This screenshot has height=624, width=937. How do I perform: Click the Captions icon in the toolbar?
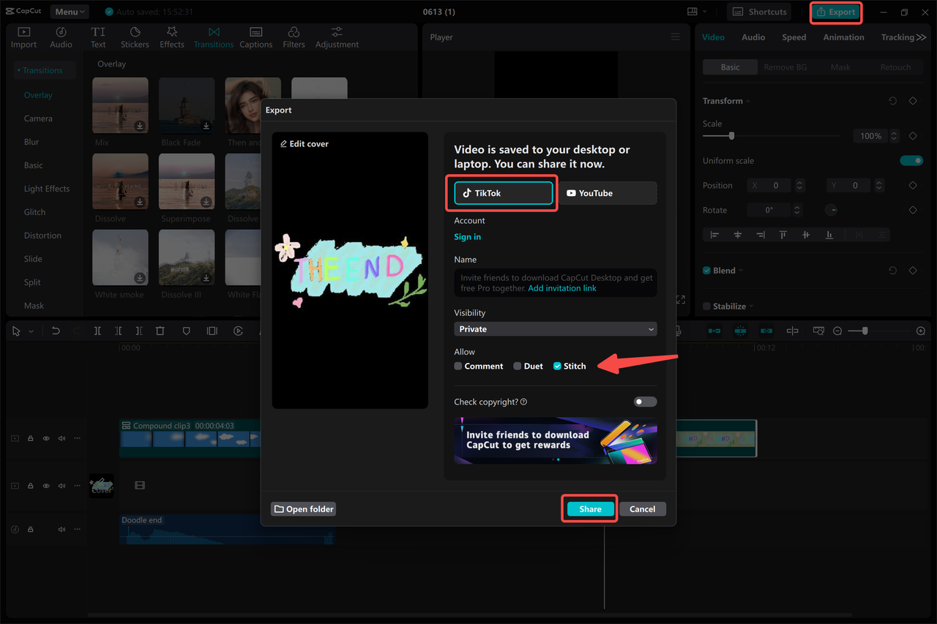coord(255,37)
